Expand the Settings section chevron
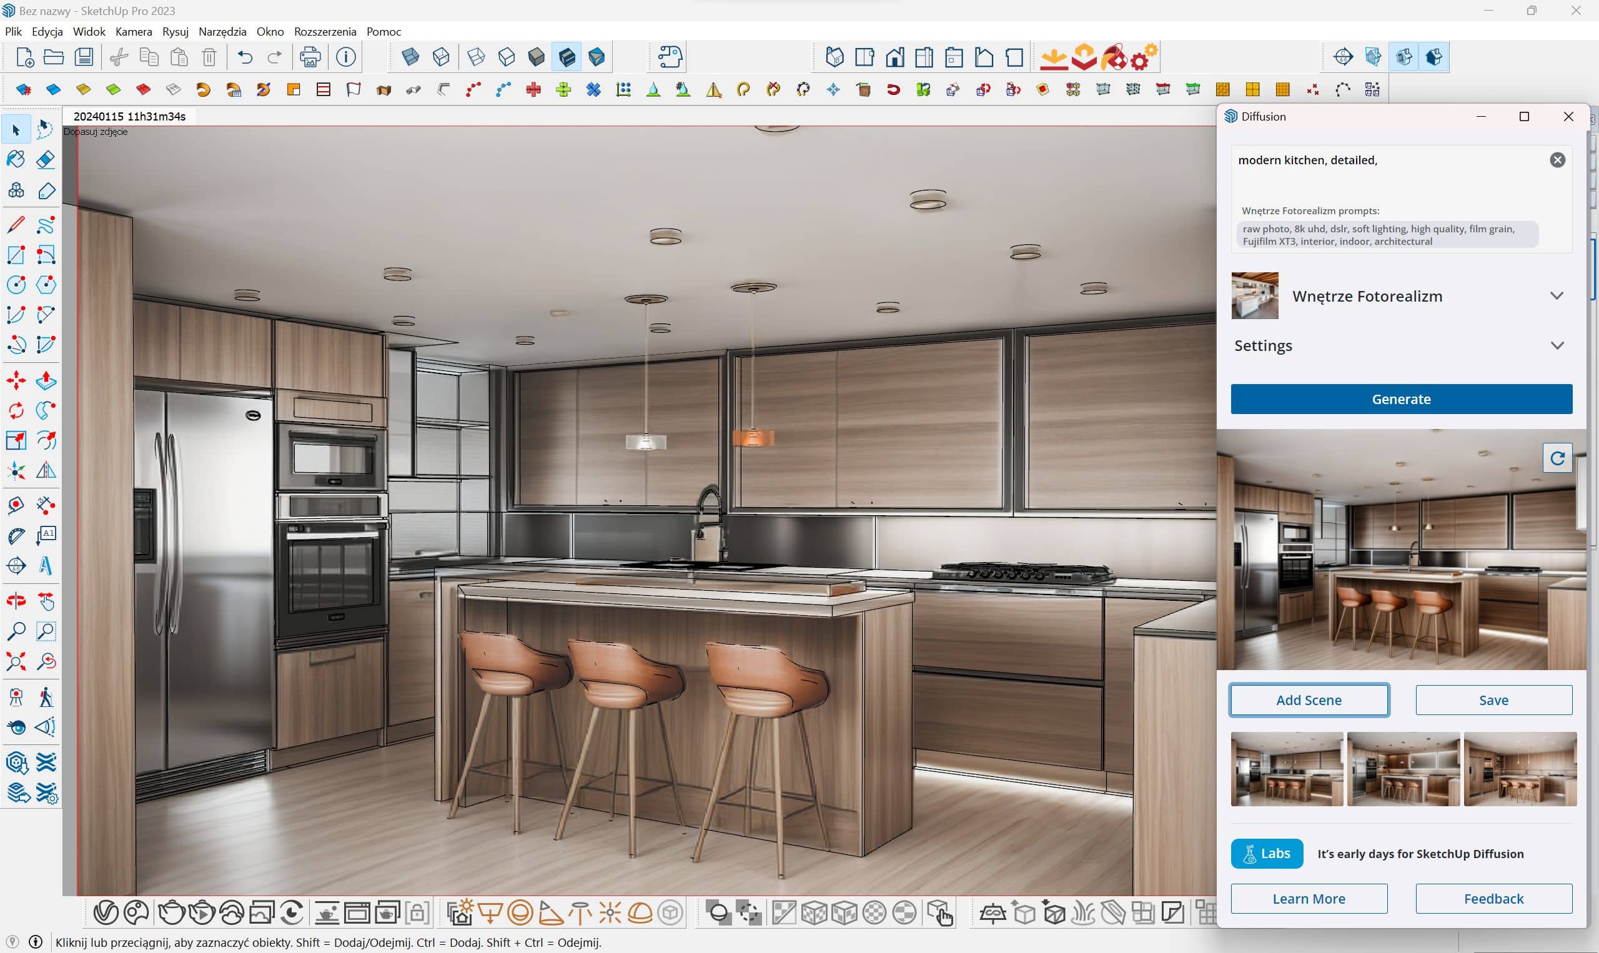 1556,345
